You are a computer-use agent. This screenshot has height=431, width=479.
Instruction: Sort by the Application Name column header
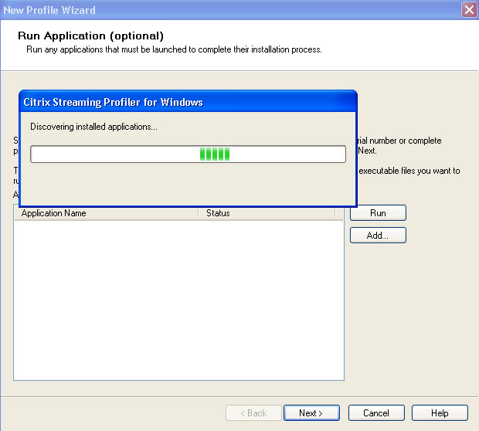click(107, 213)
